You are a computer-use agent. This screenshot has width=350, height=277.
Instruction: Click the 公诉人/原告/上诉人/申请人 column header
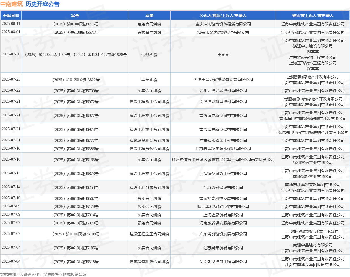coord(223,16)
